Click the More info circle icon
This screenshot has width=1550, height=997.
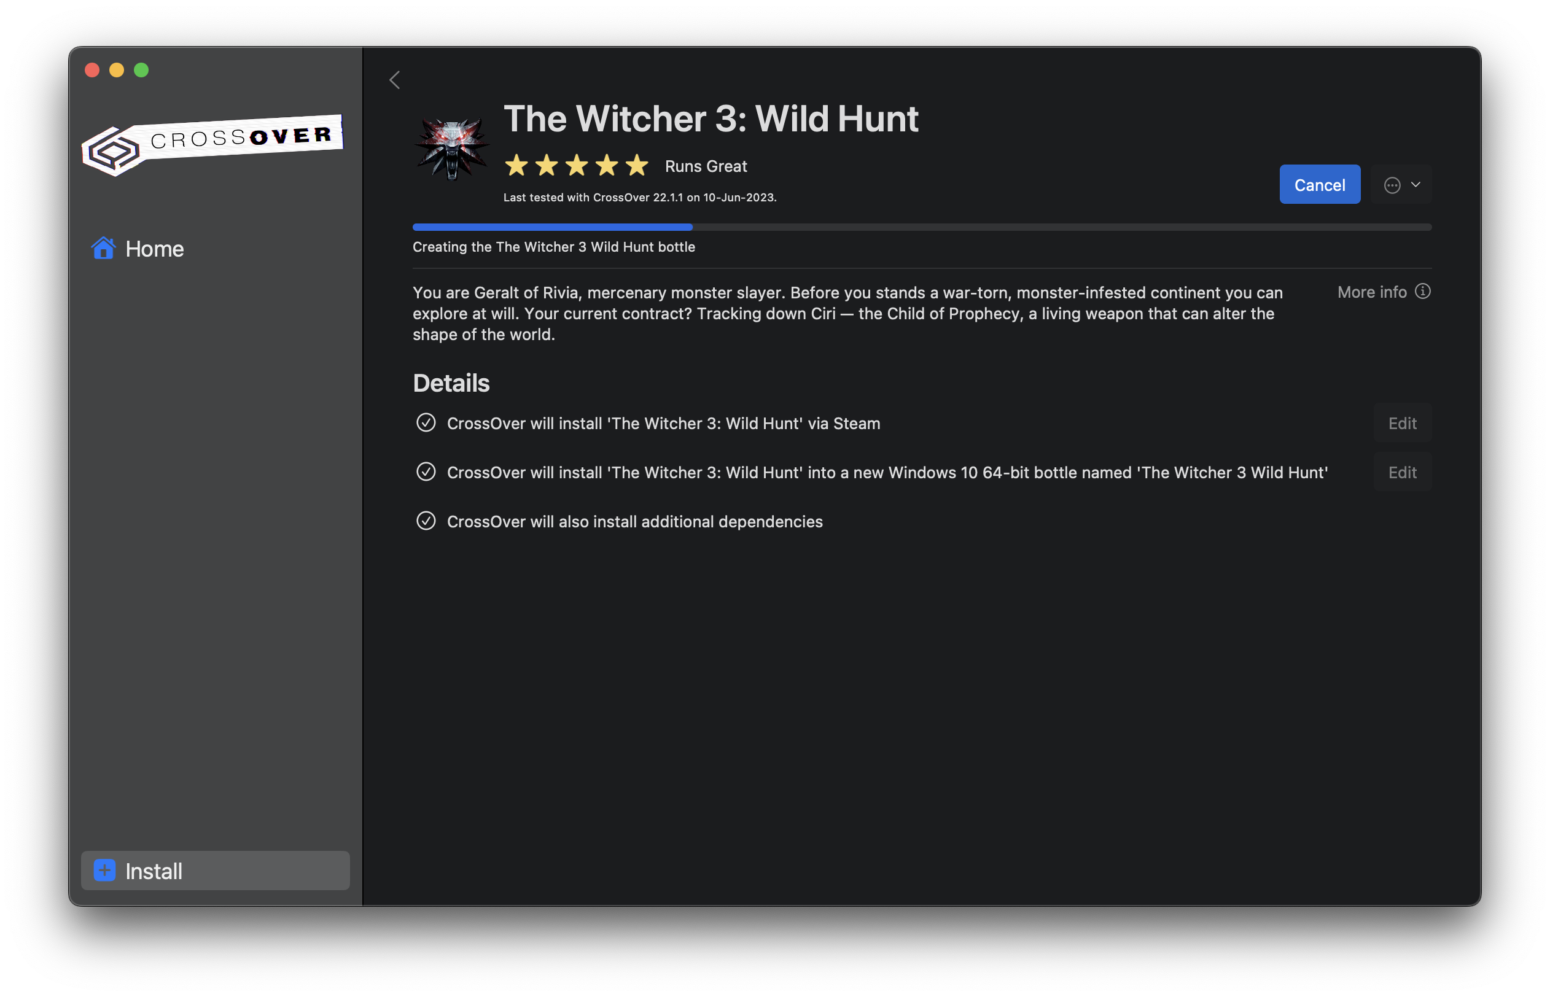tap(1422, 292)
